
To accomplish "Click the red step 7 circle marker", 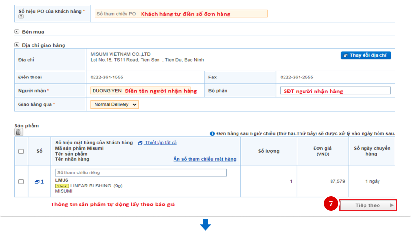I will (x=331, y=205).
